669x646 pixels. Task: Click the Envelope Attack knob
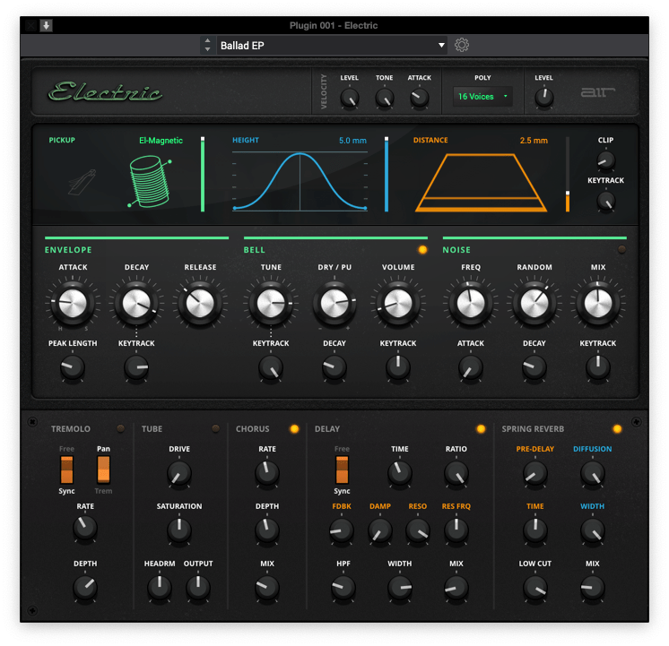[x=73, y=304]
